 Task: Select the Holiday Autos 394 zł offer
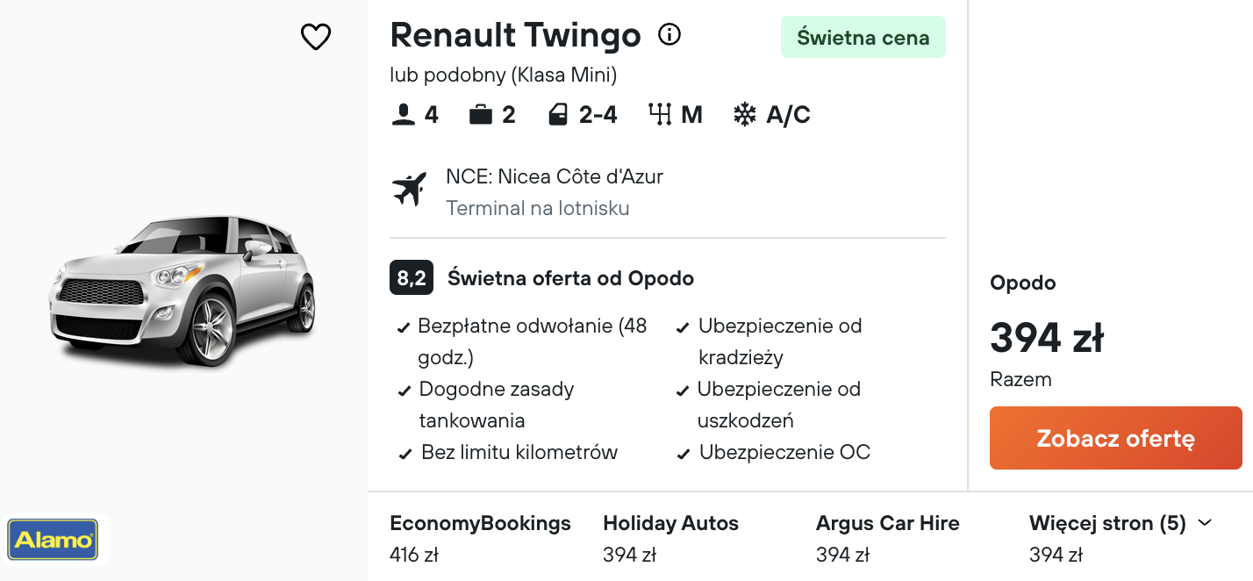(670, 538)
